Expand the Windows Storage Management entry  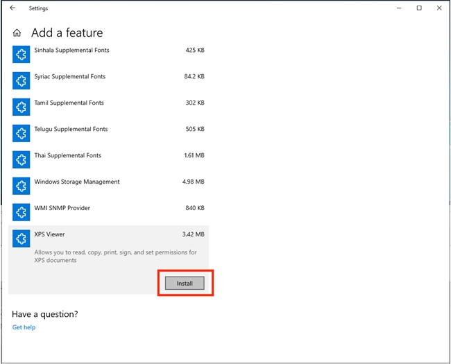tap(108, 186)
